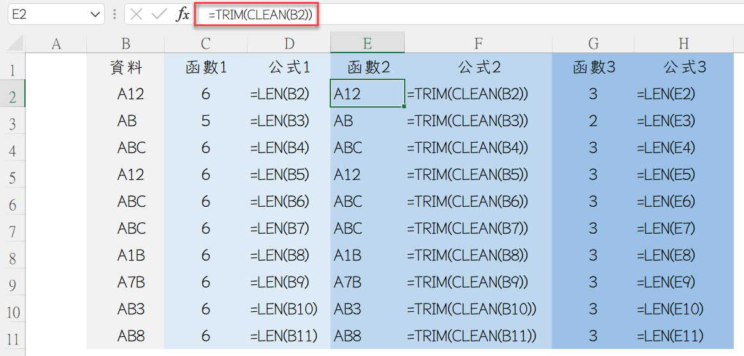Select cell B10 containing AB3
The image size is (744, 356).
[x=125, y=309]
